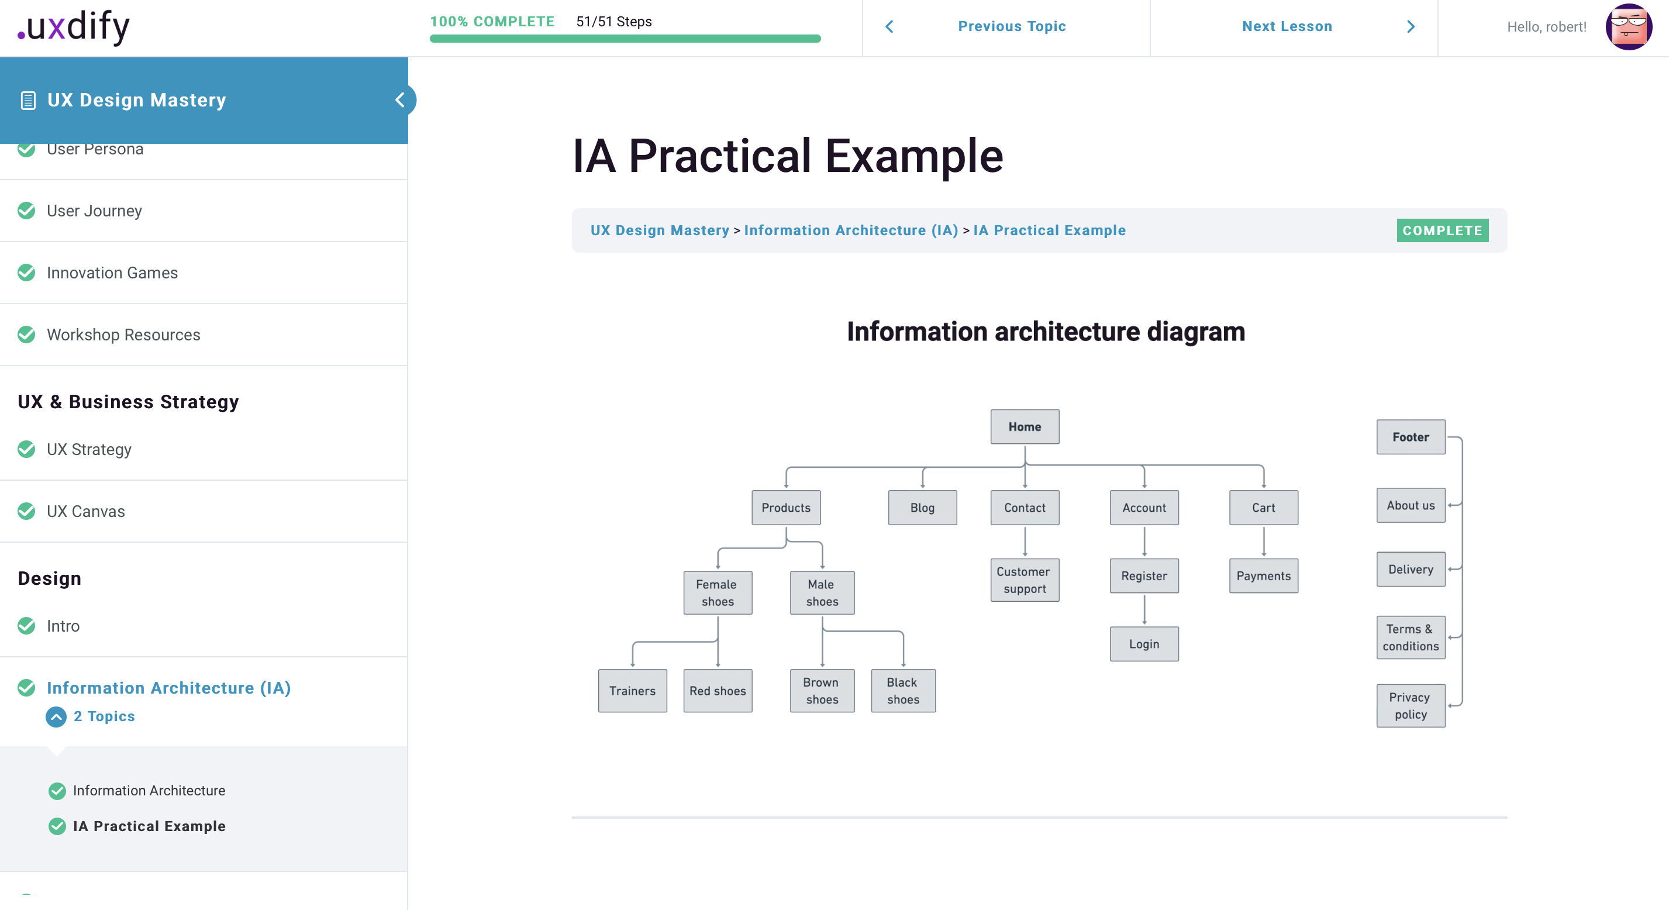Select the green checkmark next to UX Strategy
Image resolution: width=1669 pixels, height=910 pixels.
pyautogui.click(x=26, y=449)
